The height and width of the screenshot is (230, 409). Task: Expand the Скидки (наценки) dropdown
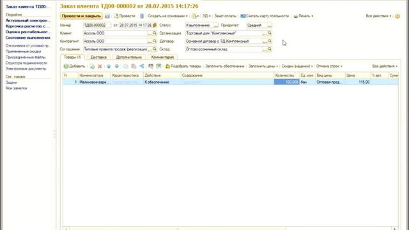click(x=297, y=66)
